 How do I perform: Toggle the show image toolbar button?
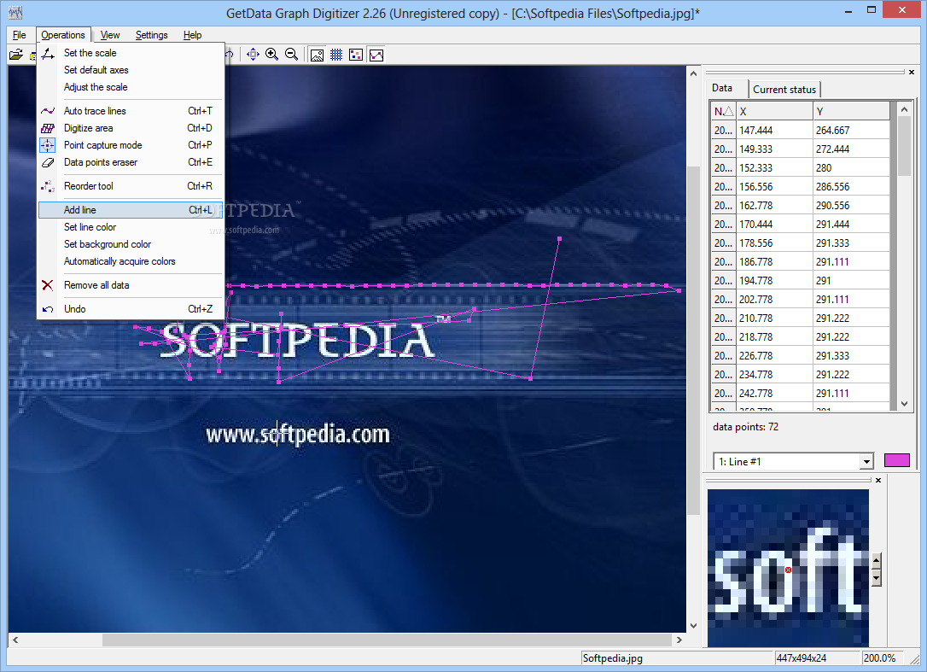click(317, 55)
